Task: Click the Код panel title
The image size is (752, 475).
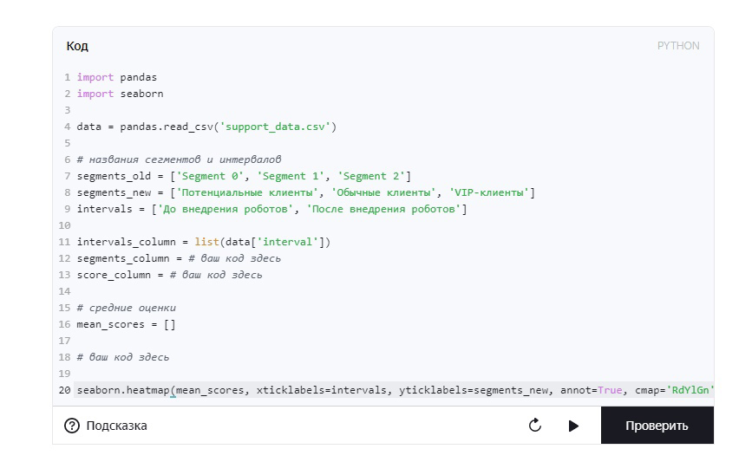Action: pyautogui.click(x=77, y=46)
